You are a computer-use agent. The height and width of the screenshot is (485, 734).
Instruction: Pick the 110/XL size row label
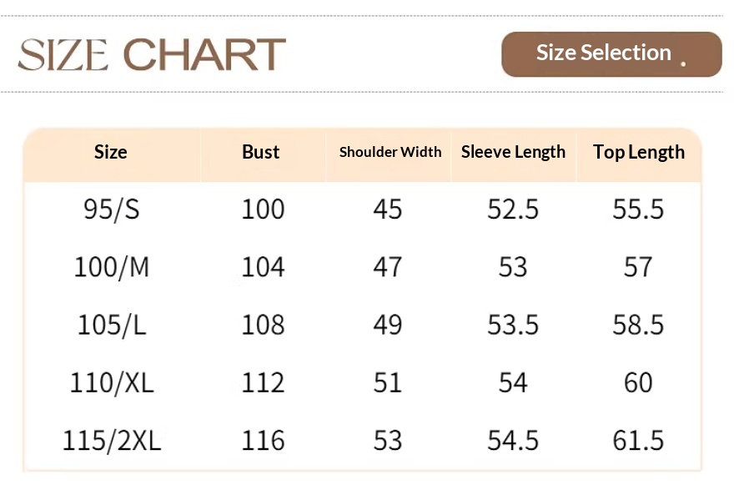(112, 382)
